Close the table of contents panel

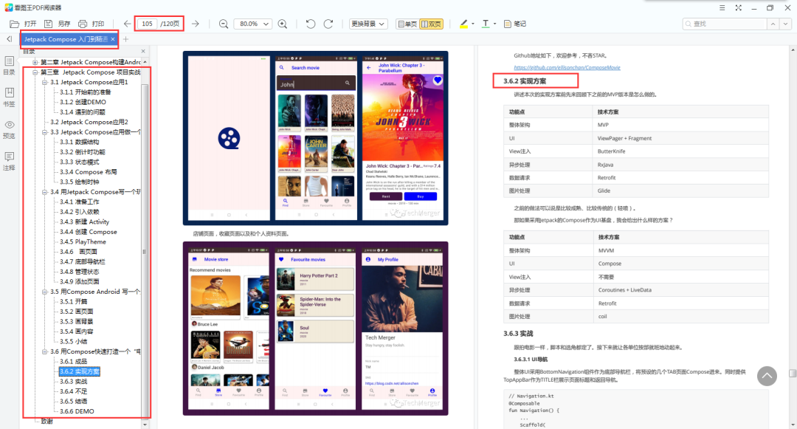143,52
